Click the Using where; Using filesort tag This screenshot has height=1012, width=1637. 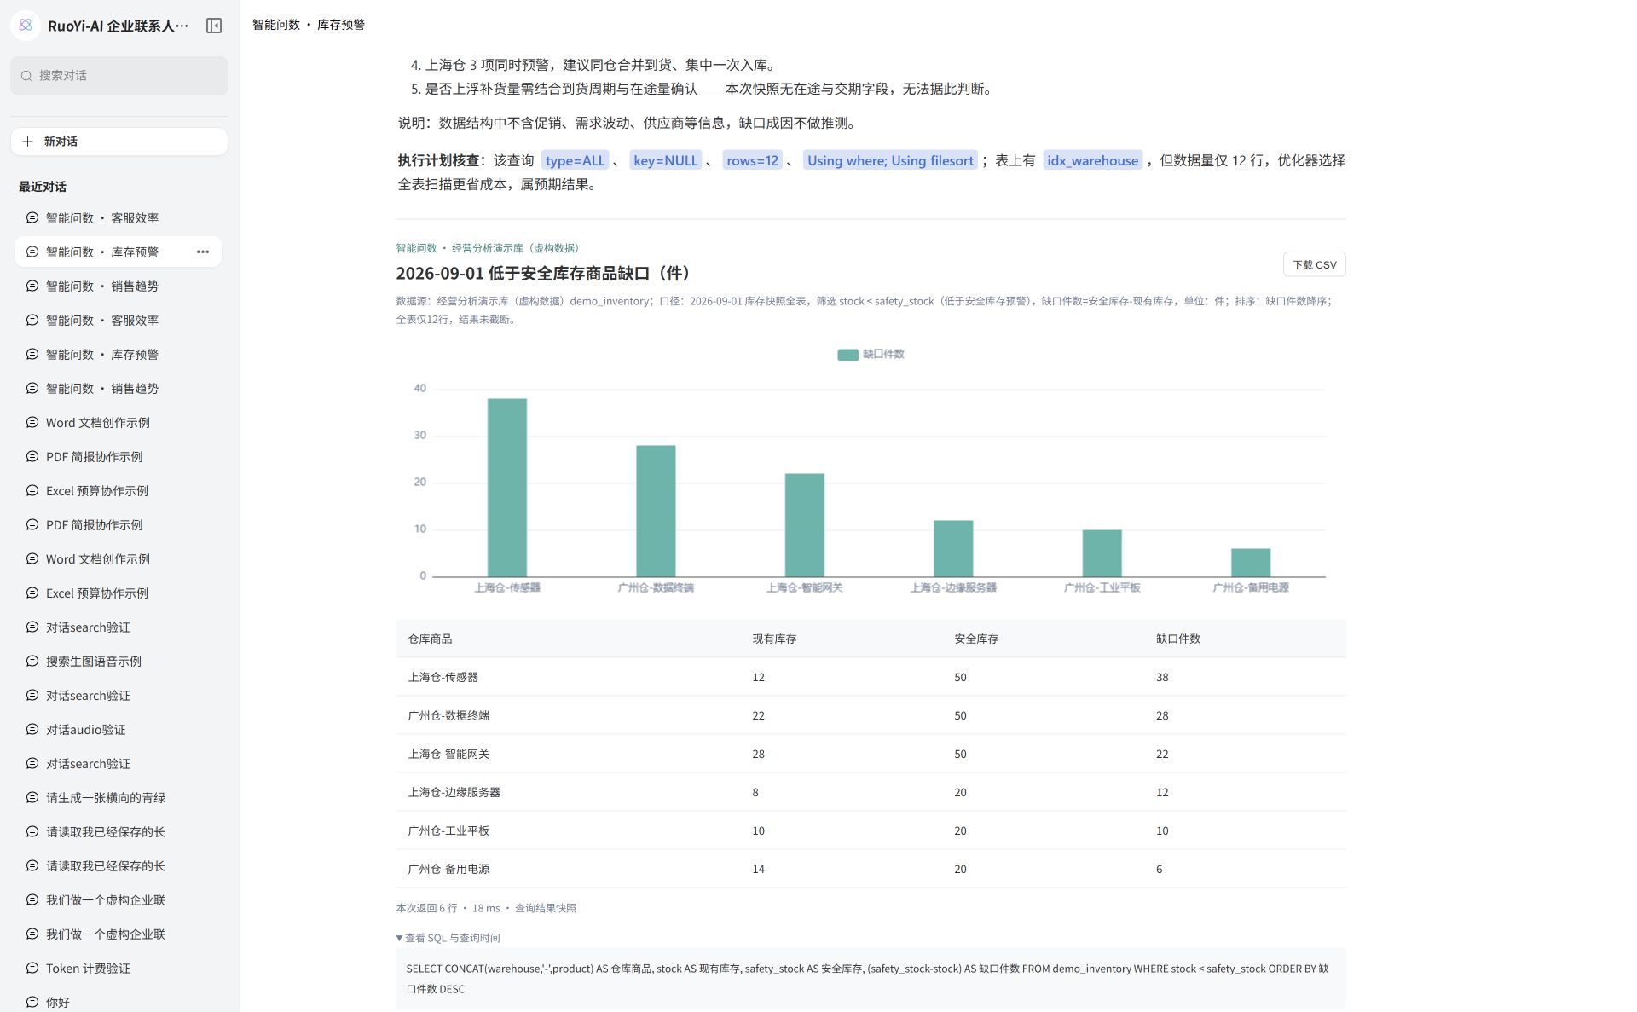click(890, 160)
